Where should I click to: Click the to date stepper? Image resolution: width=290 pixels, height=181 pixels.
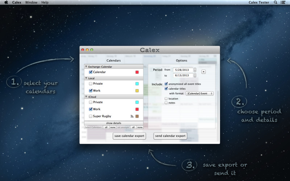(x=195, y=75)
